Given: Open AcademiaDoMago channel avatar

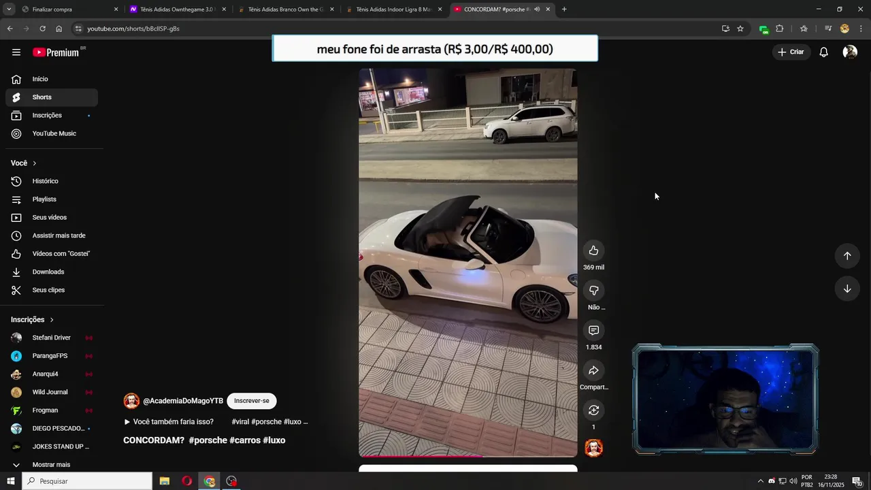Looking at the screenshot, I should [x=131, y=401].
